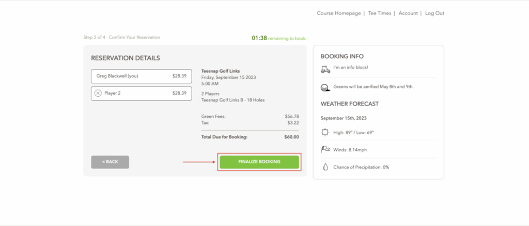The height and width of the screenshot is (226, 529).
Task: Log Out of the site
Action: pos(434,13)
